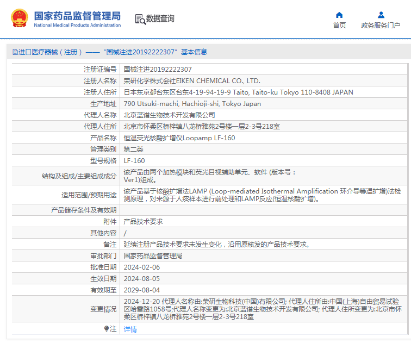Click approval date 2024-02-06
This screenshot has width=411, height=343.
click(142, 267)
